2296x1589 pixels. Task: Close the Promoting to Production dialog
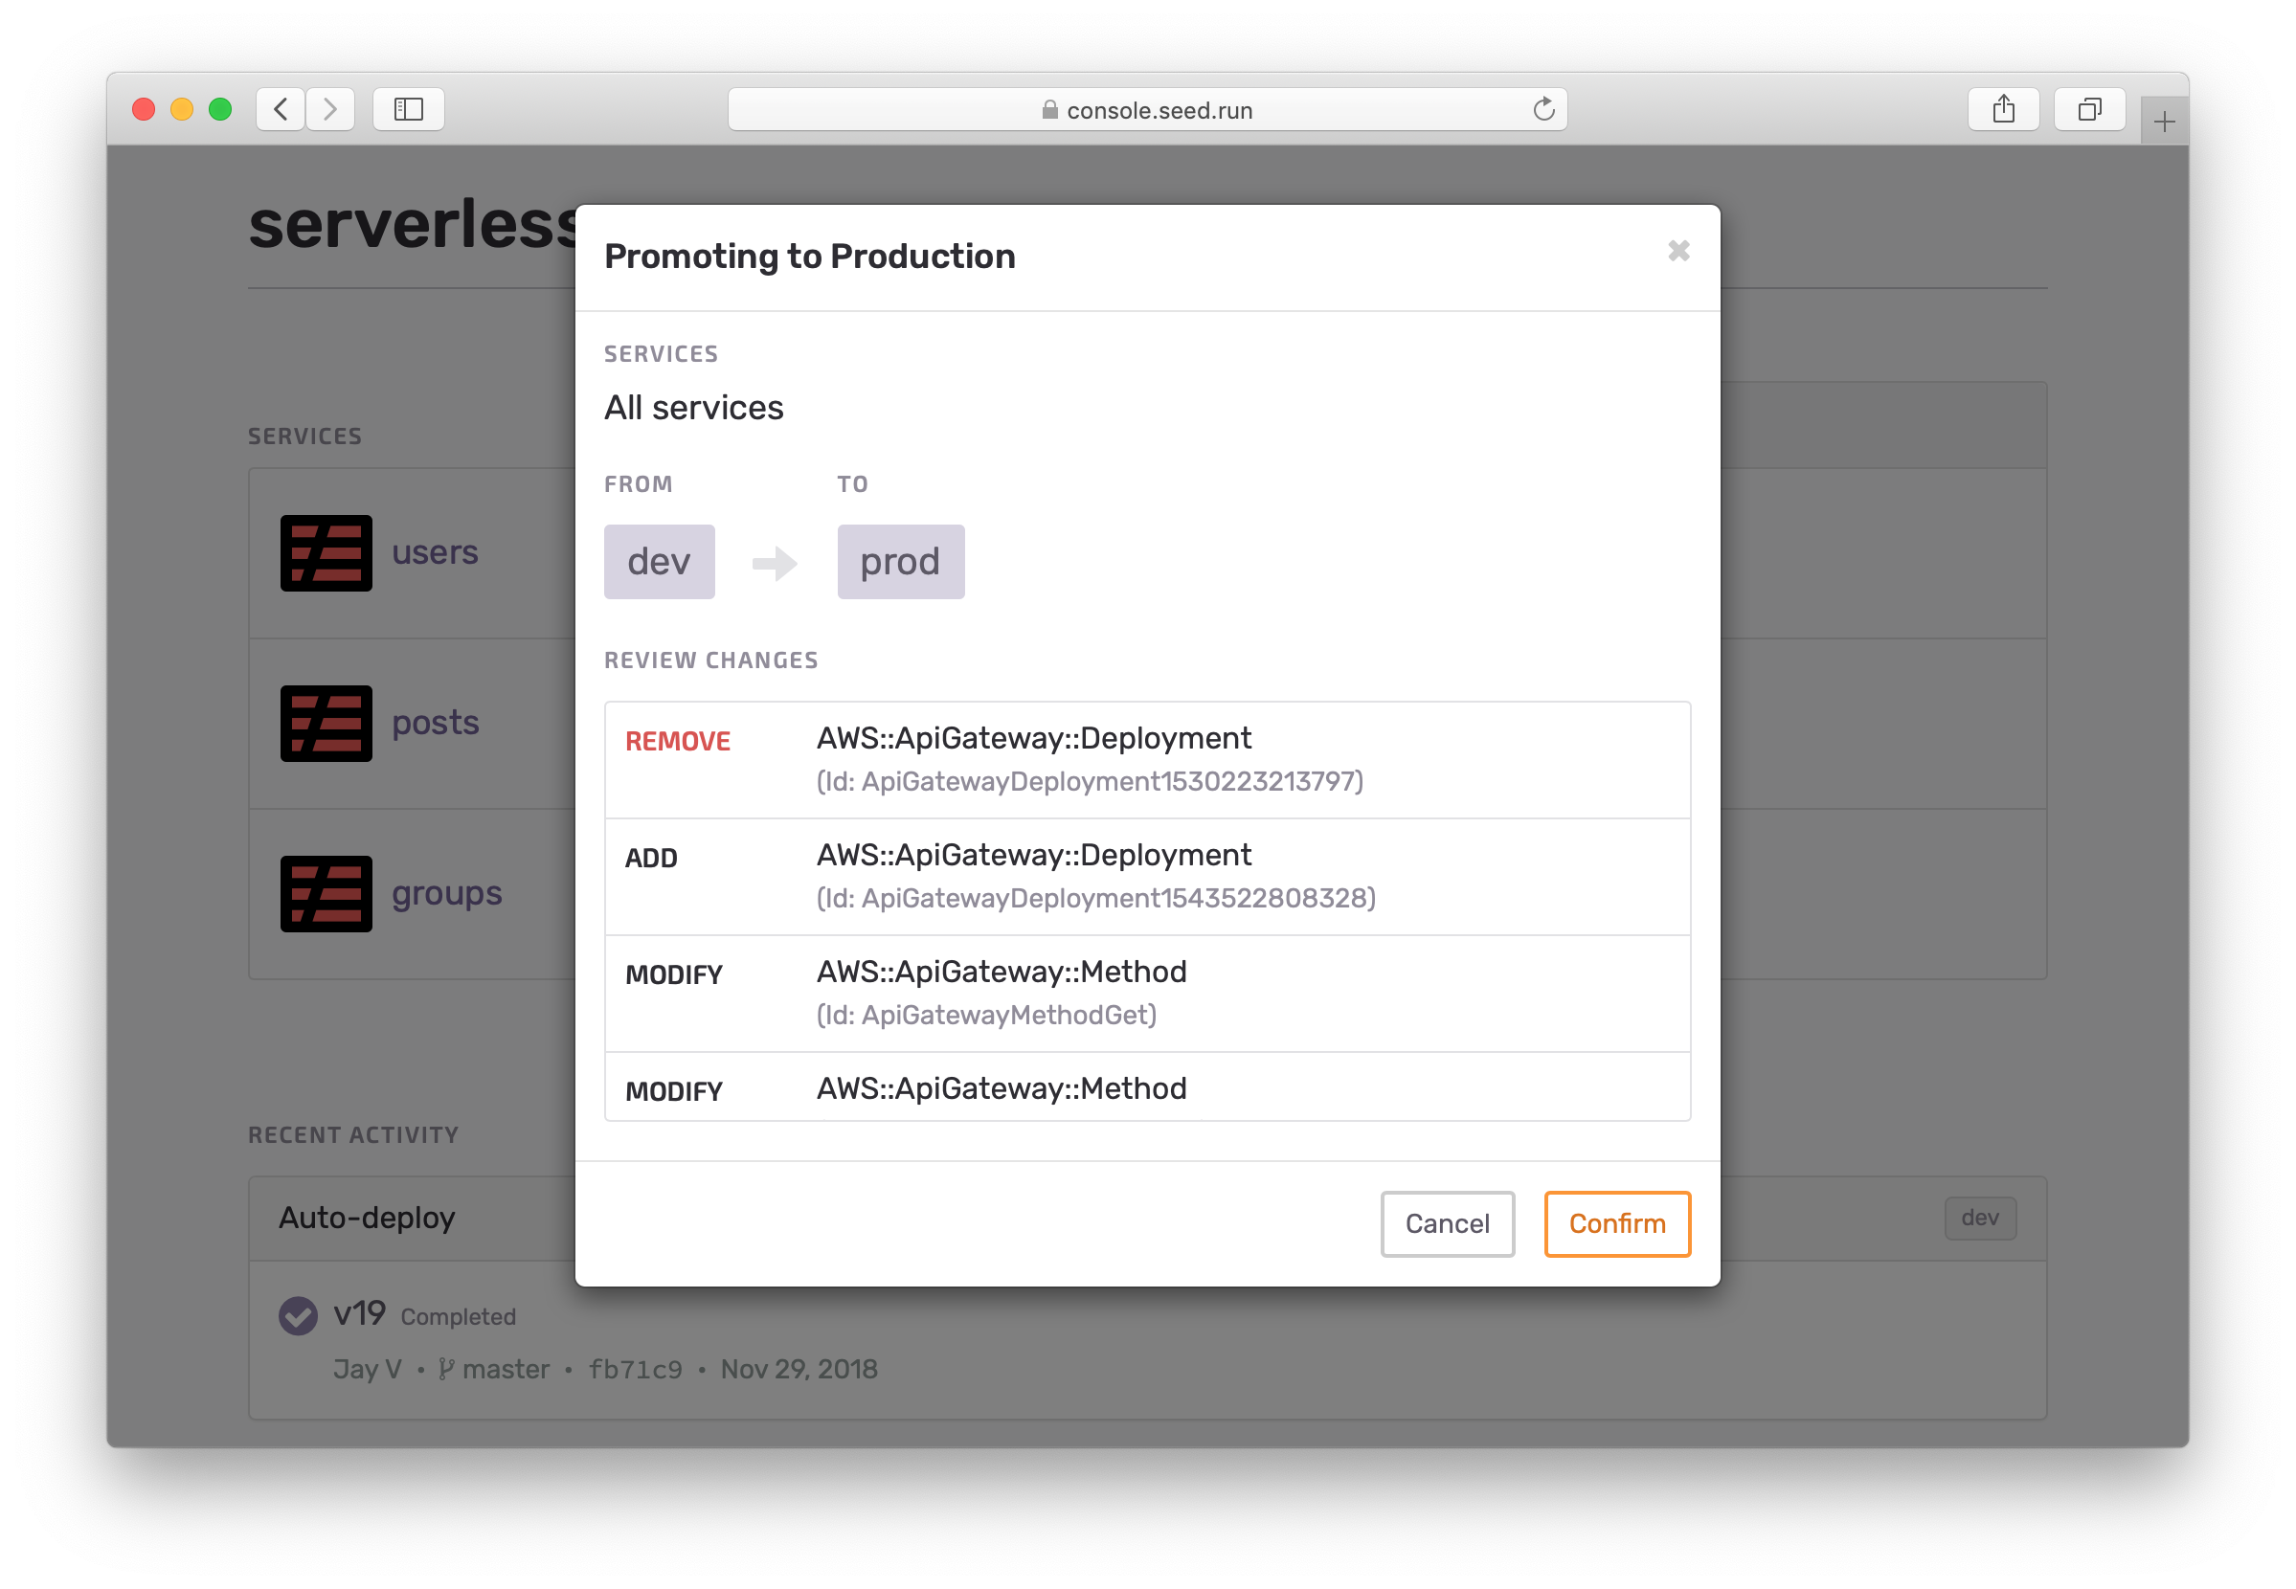(1677, 251)
